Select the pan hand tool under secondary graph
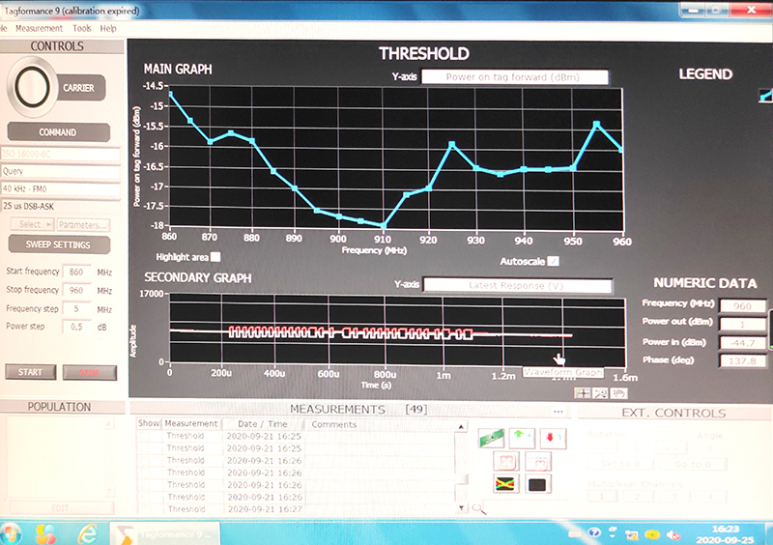Viewport: 773px width, 545px height. 618,392
